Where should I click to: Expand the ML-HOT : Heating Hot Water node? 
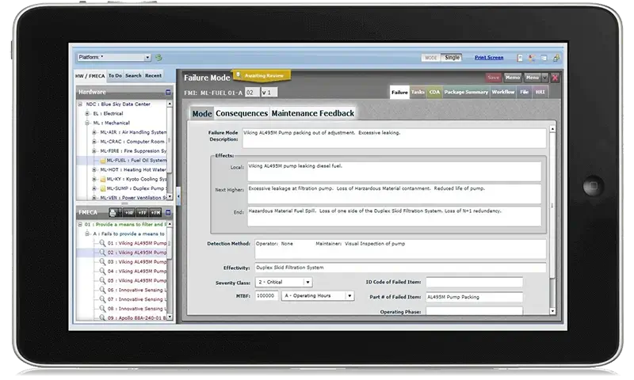[94, 169]
